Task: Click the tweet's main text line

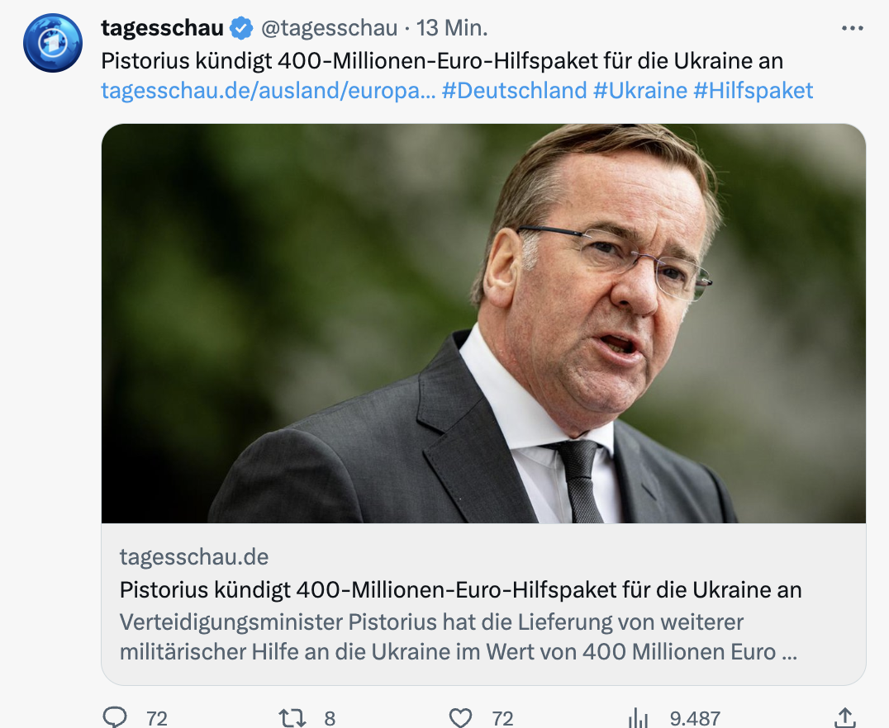Action: pos(442,61)
